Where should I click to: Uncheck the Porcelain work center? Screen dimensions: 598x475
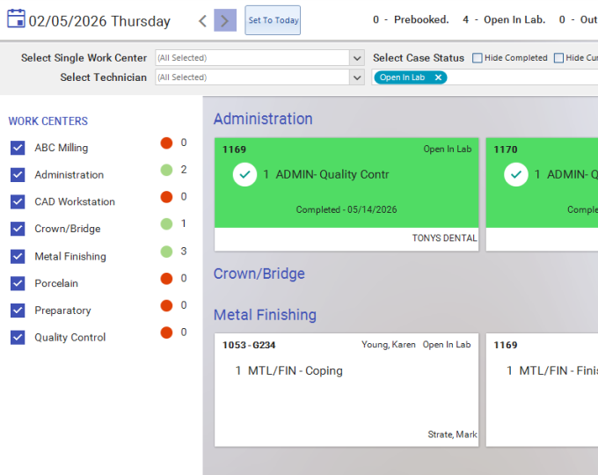[x=18, y=283]
